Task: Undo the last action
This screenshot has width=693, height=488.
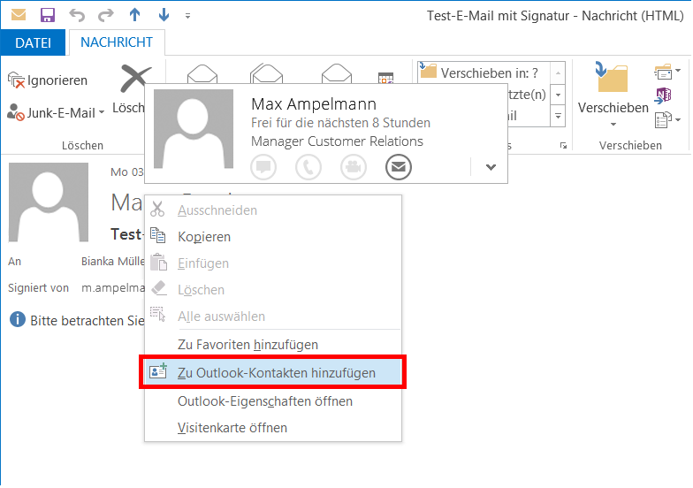Action: 77,16
